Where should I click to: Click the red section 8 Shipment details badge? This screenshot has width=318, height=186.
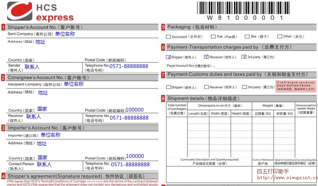pyautogui.click(x=163, y=99)
